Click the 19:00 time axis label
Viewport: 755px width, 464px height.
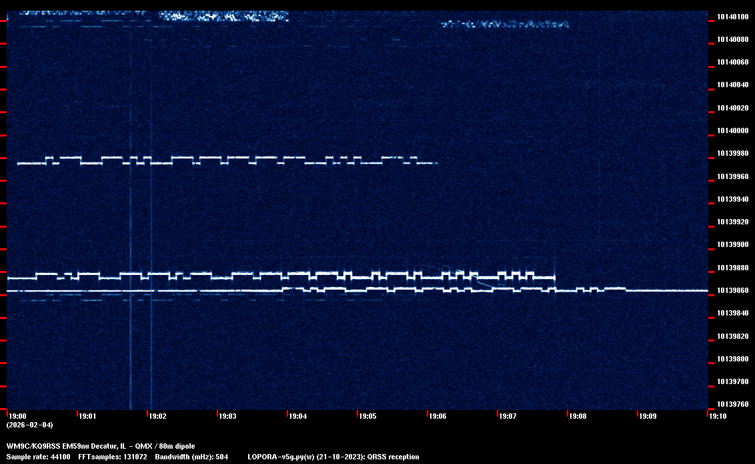17,416
